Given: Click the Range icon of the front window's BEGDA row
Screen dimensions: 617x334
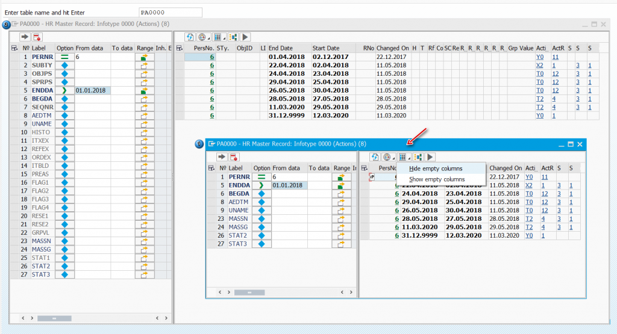Looking at the screenshot, I should [341, 193].
